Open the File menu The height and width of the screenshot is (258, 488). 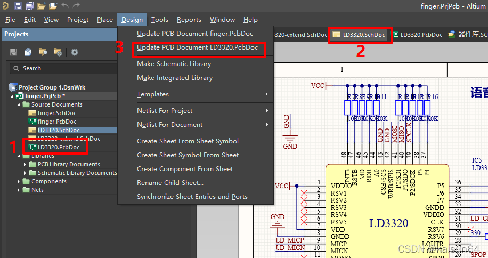[10, 20]
